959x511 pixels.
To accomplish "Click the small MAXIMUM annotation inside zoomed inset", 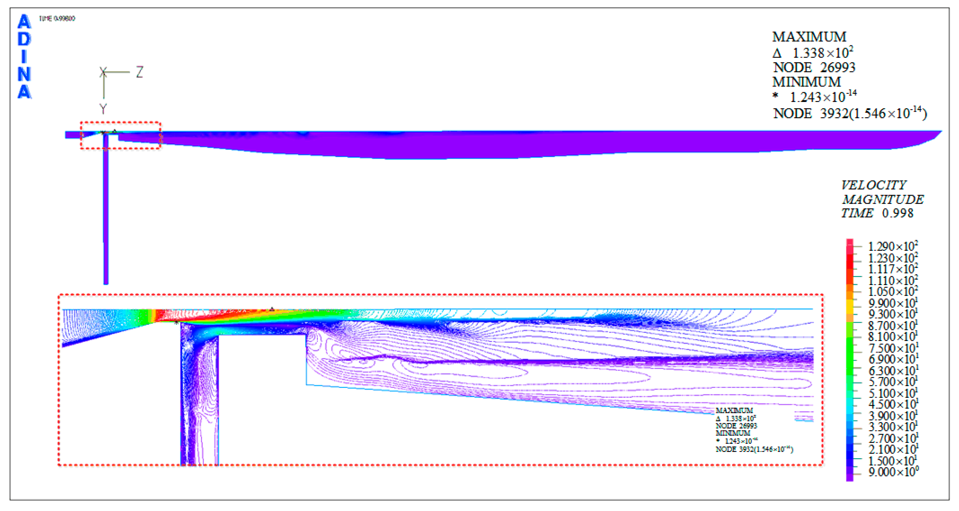I will [734, 410].
